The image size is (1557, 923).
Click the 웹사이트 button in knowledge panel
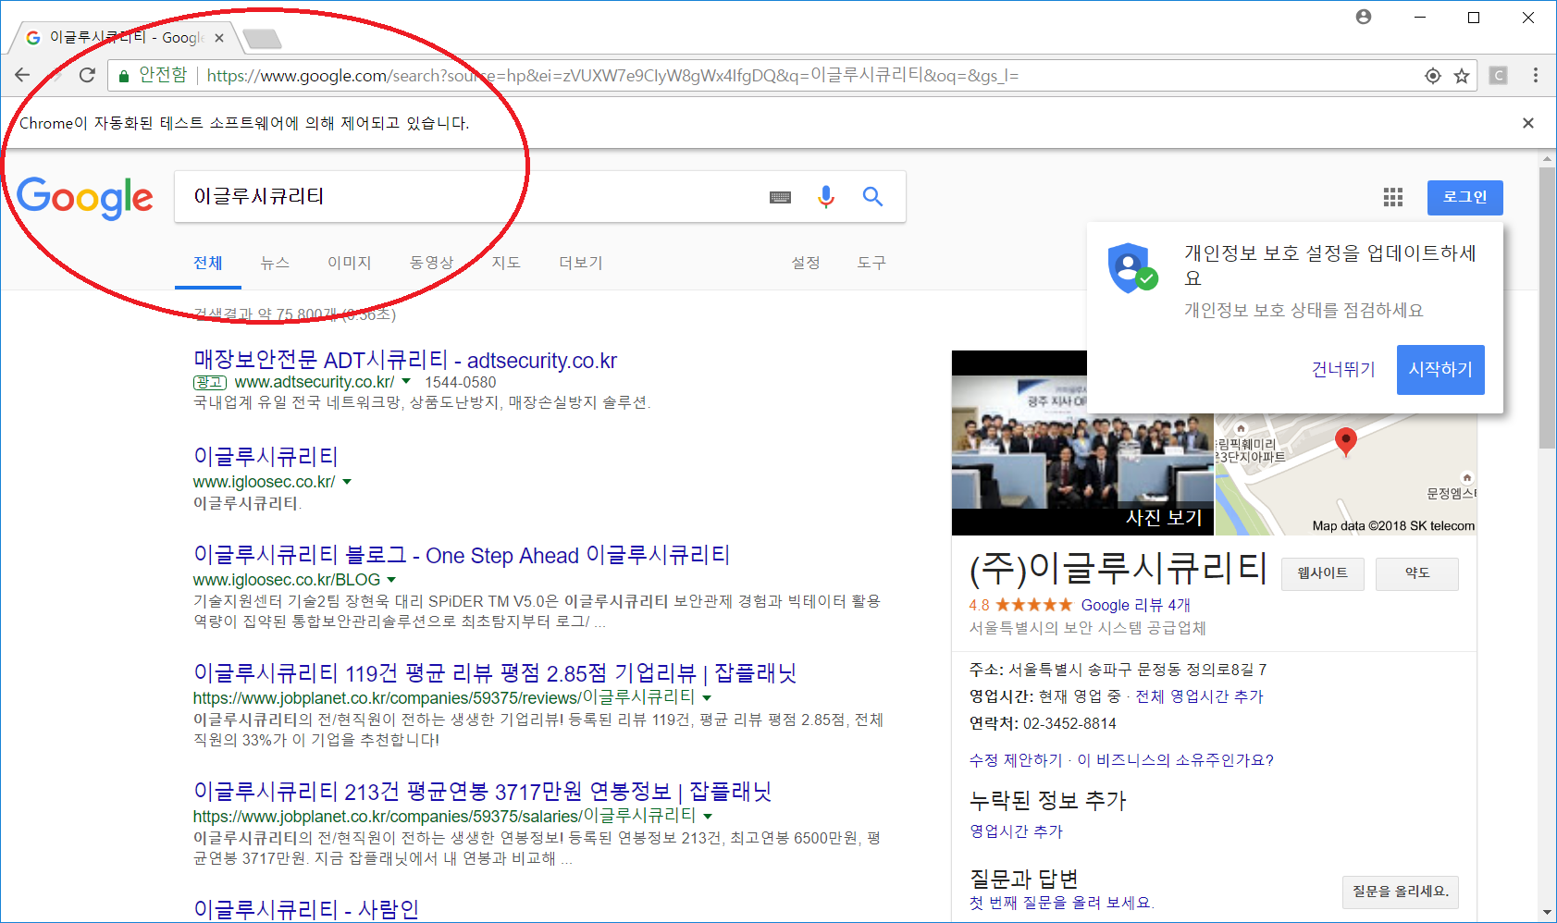[1323, 573]
